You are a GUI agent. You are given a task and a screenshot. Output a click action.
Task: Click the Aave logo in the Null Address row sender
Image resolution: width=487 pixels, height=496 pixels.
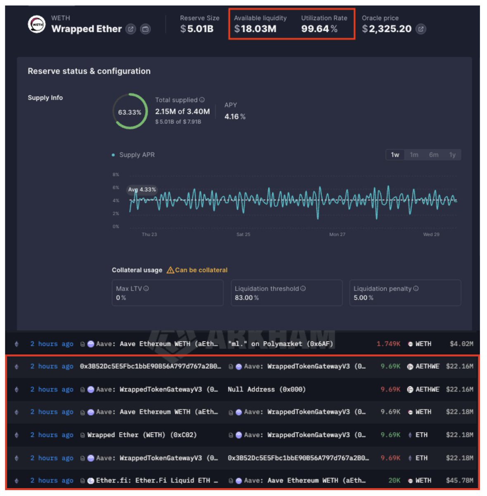(x=91, y=389)
